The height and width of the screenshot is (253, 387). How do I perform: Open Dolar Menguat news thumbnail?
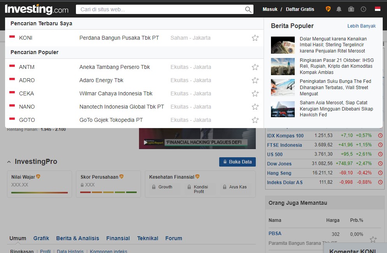283,45
